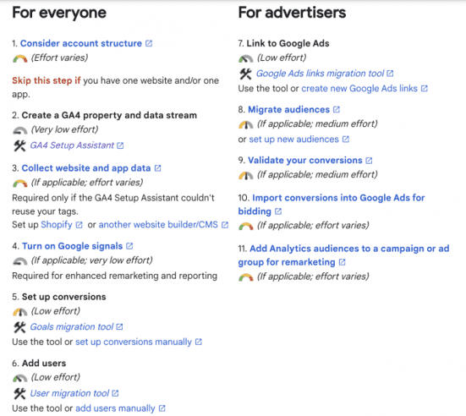
Task: Open the GA4 Setup Assistant link
Action: coord(72,145)
